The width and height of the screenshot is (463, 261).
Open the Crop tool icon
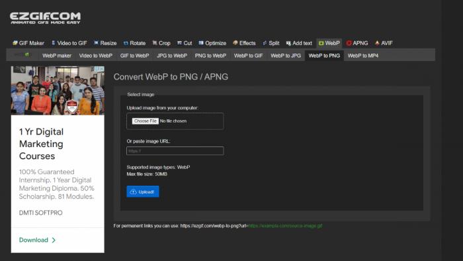point(155,43)
